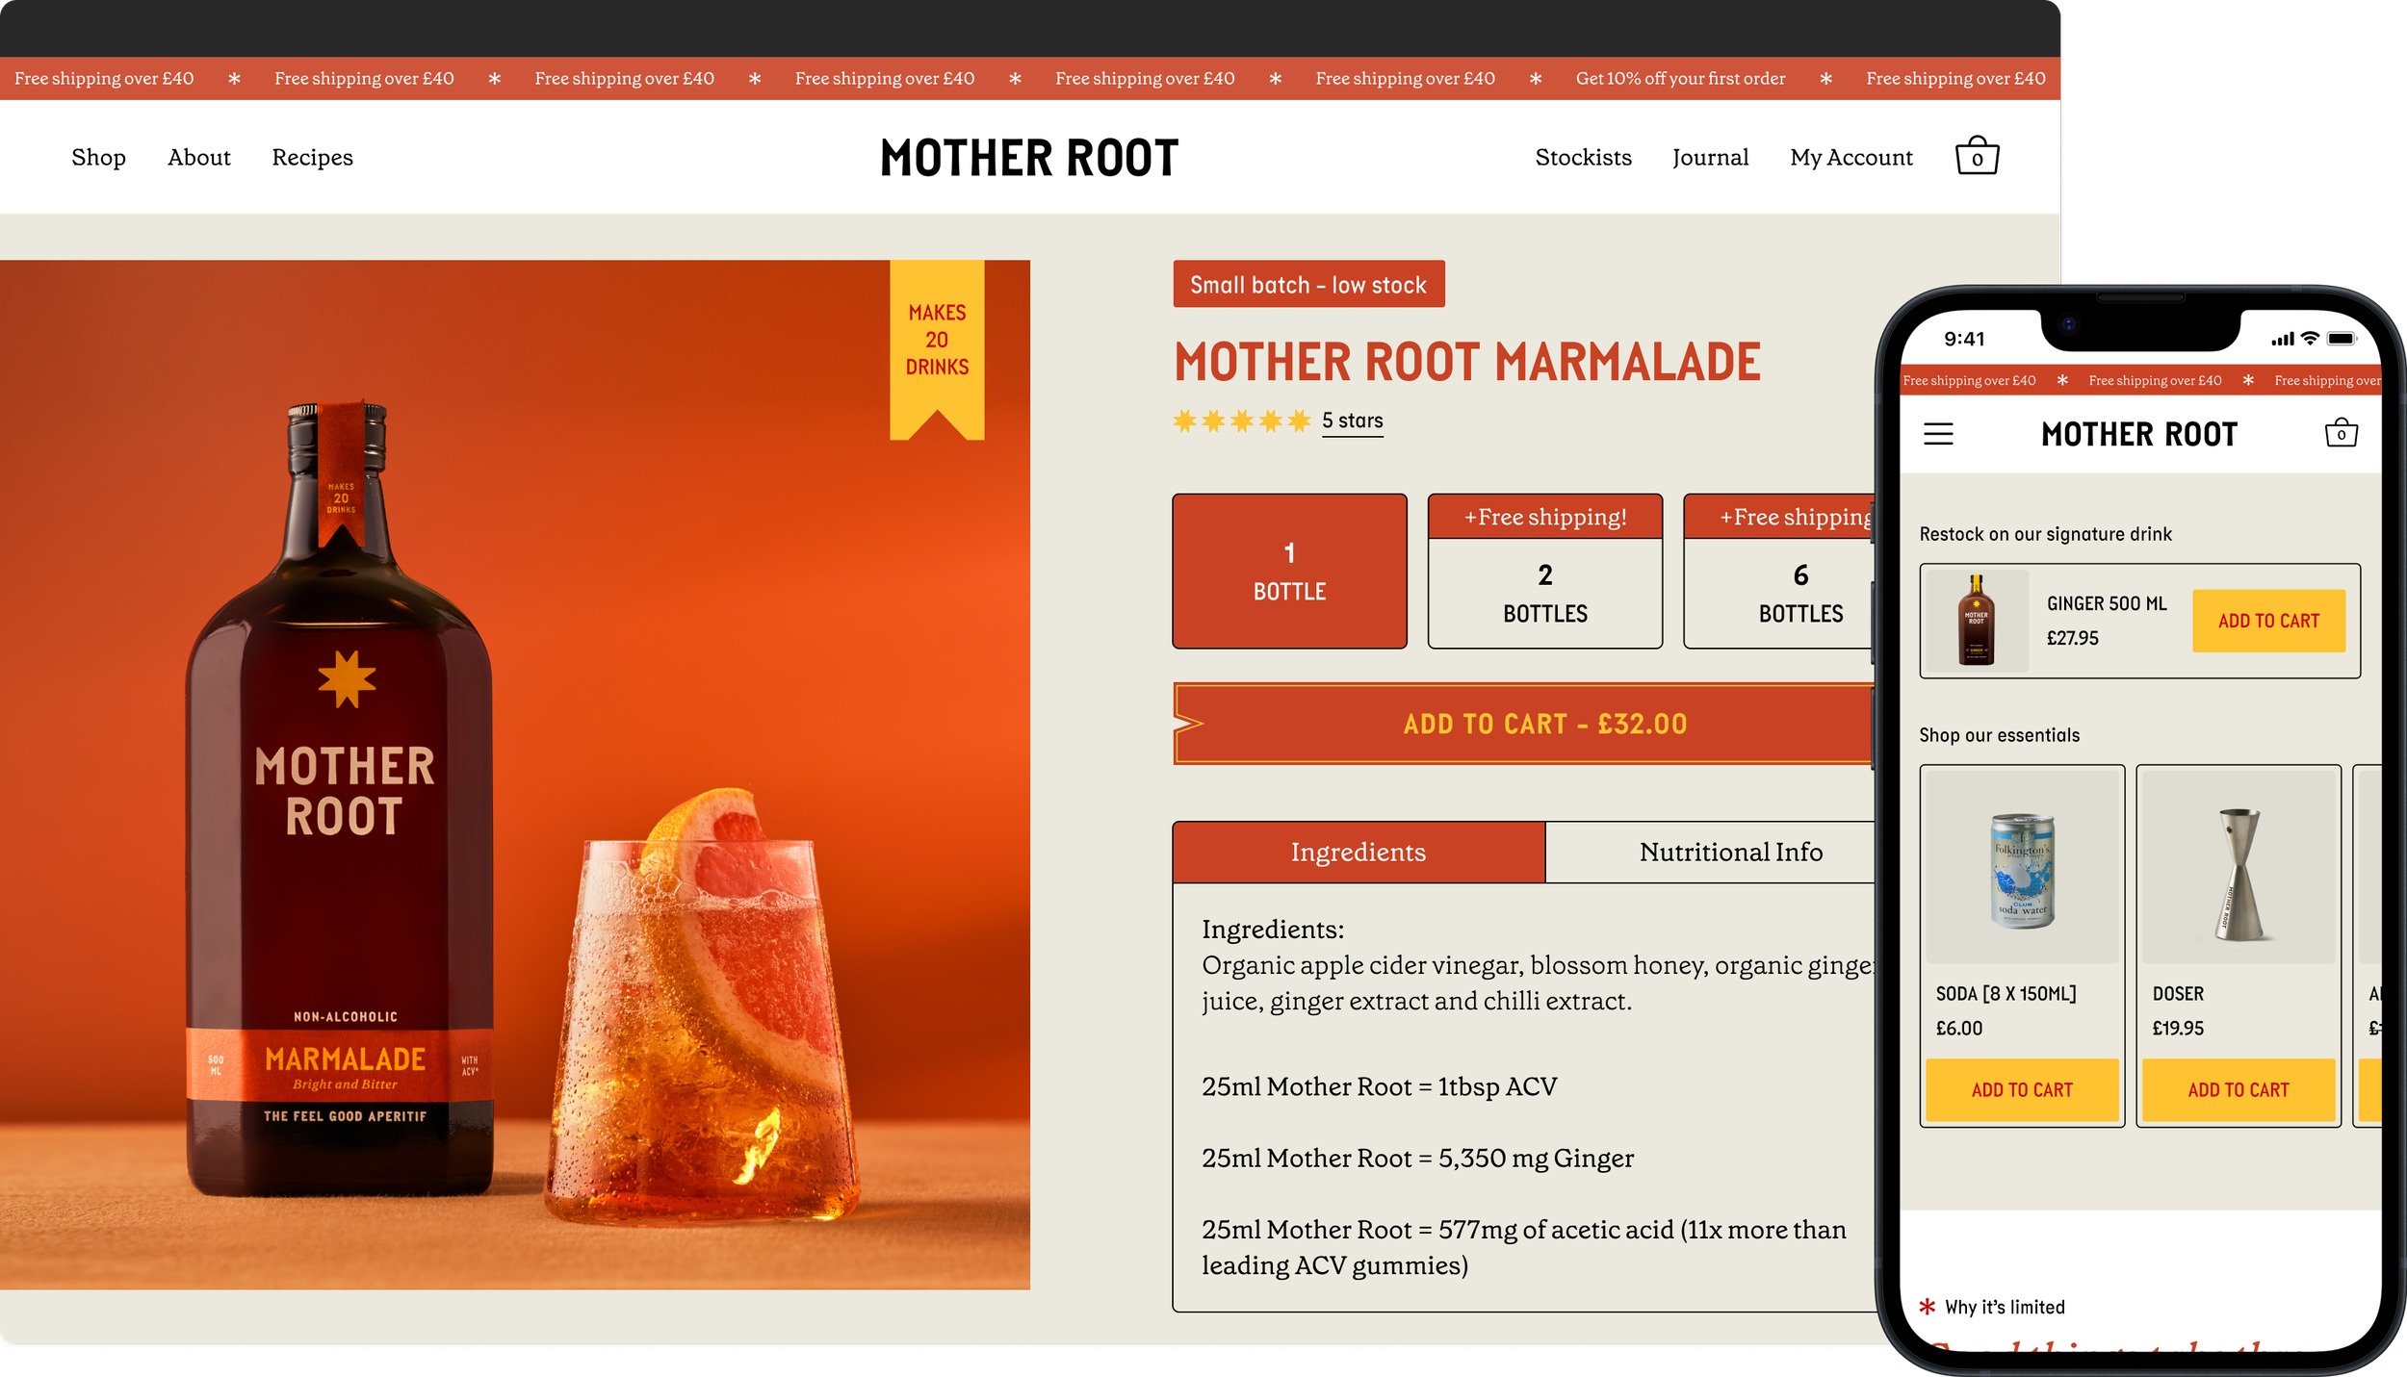Click Add to Cart £32.00 button

pos(1525,724)
